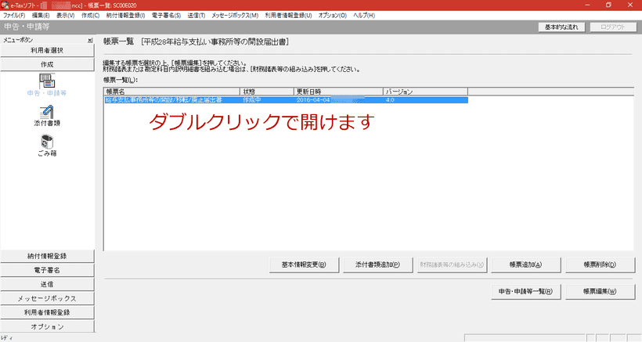The image size is (642, 342).
Task: Open the 表示(V) menu
Action: [66, 16]
